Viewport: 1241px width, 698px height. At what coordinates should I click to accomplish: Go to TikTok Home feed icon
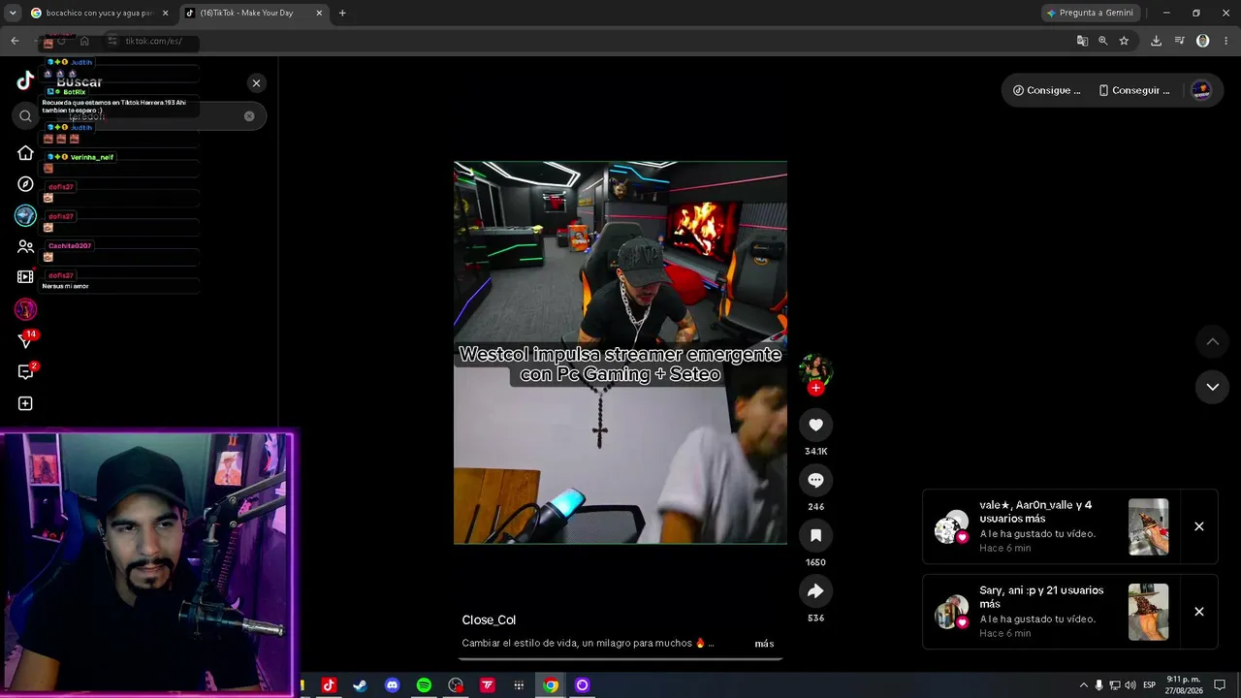point(25,152)
